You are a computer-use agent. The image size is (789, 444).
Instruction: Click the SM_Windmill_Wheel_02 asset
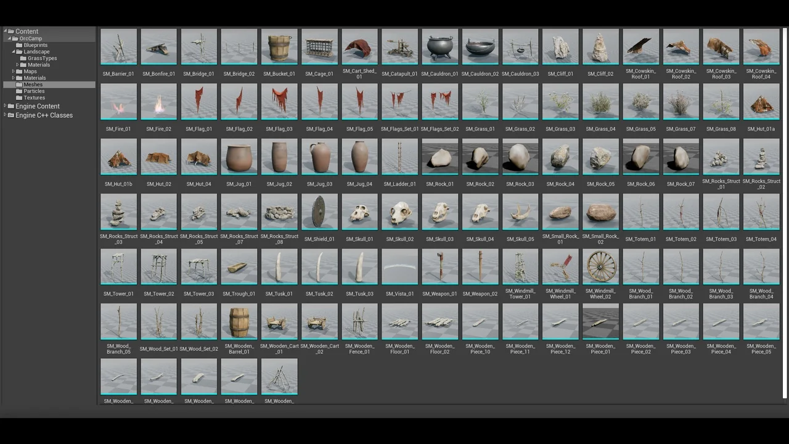click(x=600, y=267)
